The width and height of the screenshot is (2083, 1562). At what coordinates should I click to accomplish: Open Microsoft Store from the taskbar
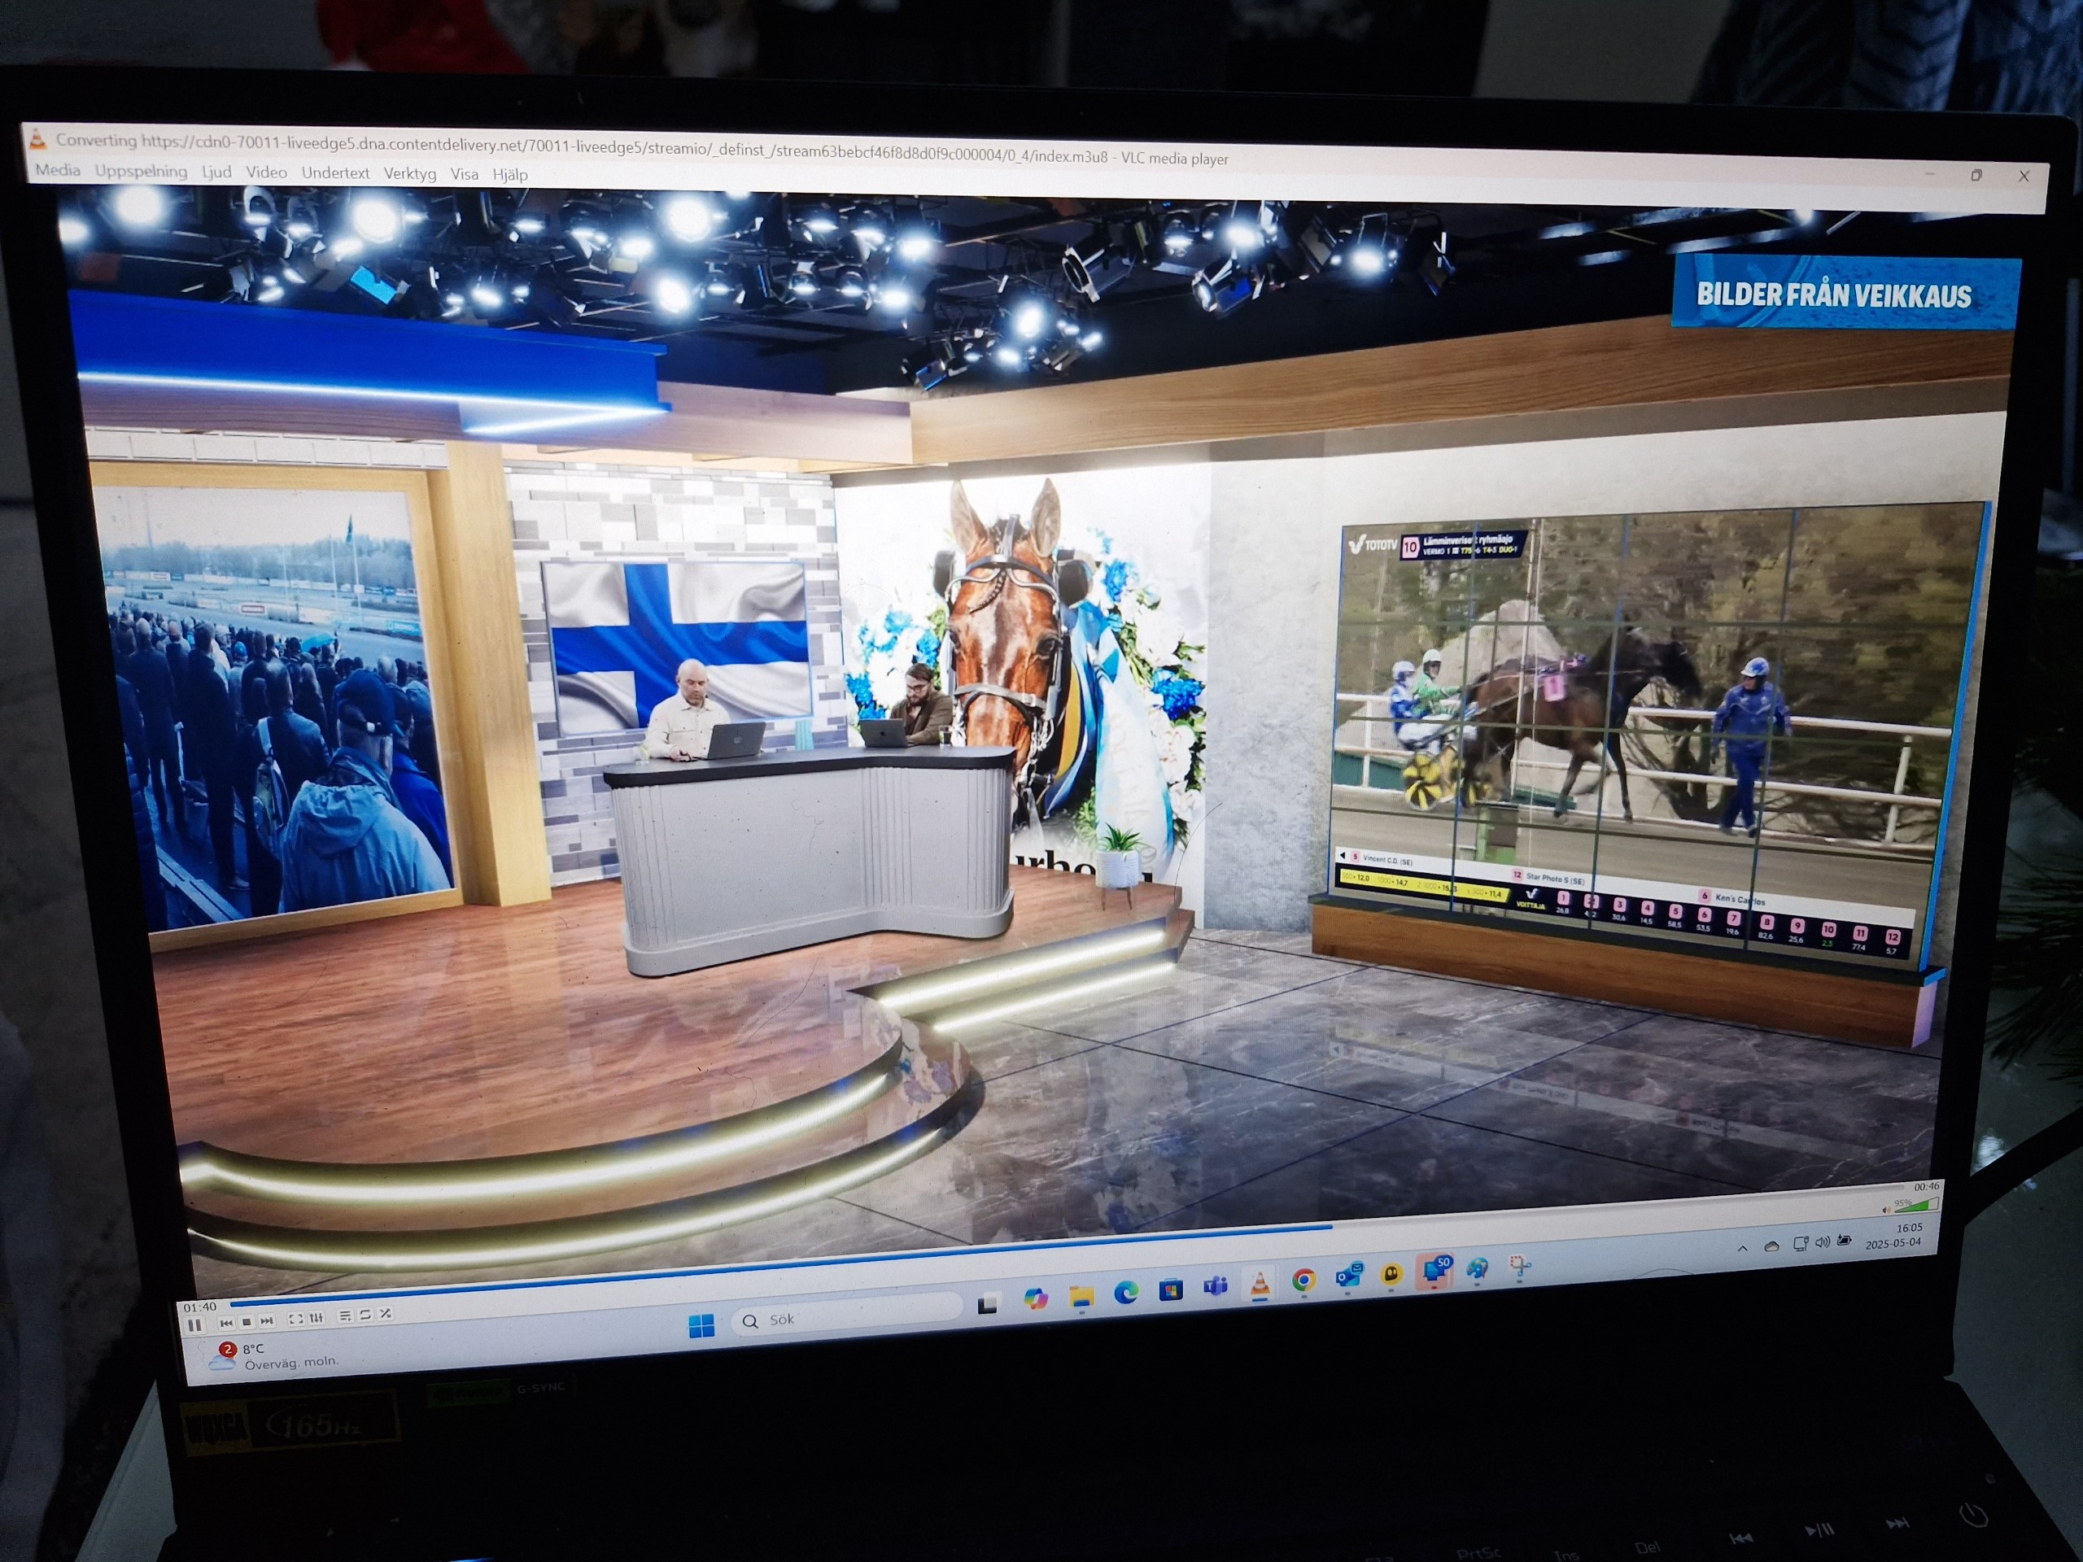pyautogui.click(x=1171, y=1289)
